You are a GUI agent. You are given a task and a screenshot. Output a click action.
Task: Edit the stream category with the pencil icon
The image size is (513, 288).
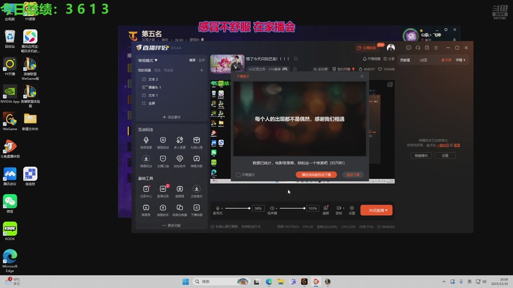point(295,69)
